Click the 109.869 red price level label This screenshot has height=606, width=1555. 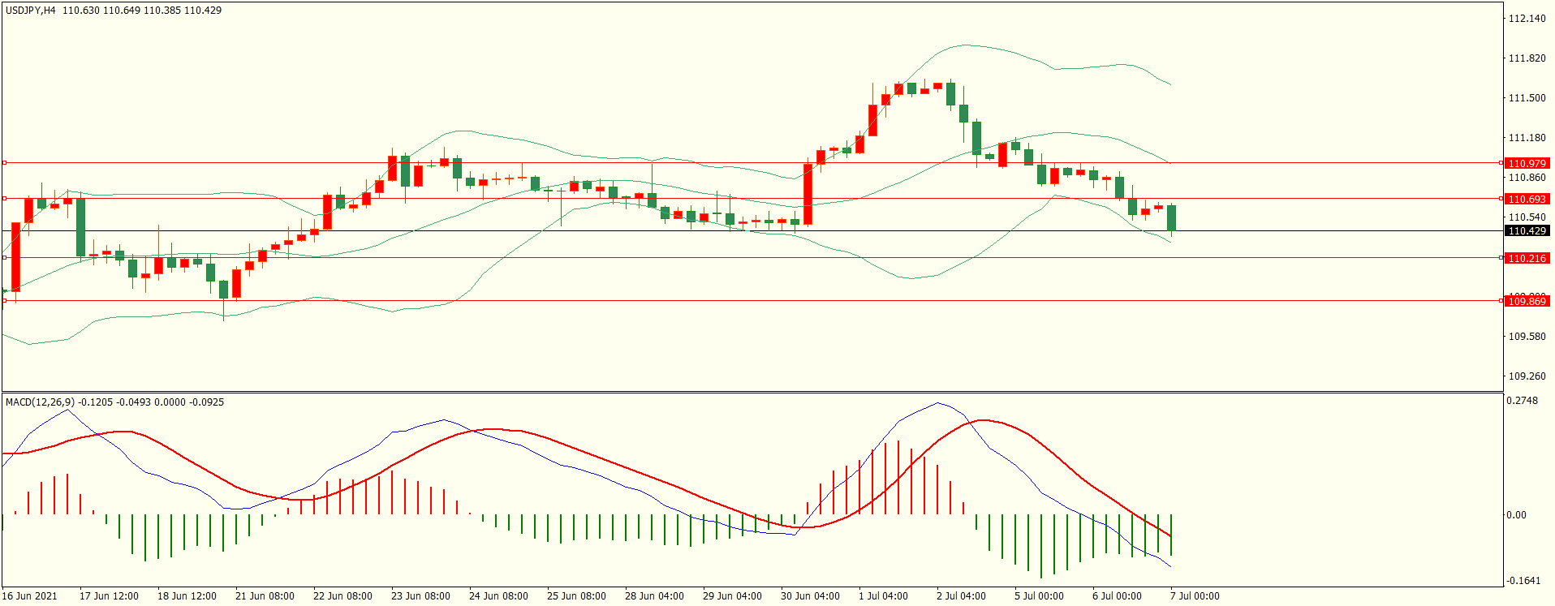pyautogui.click(x=1527, y=301)
